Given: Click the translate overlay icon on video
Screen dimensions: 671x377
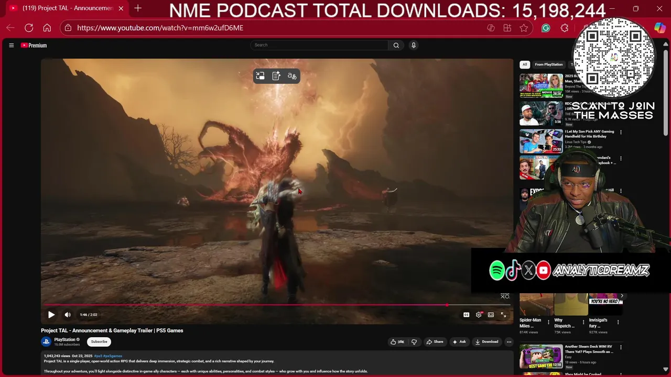Looking at the screenshot, I should (292, 76).
